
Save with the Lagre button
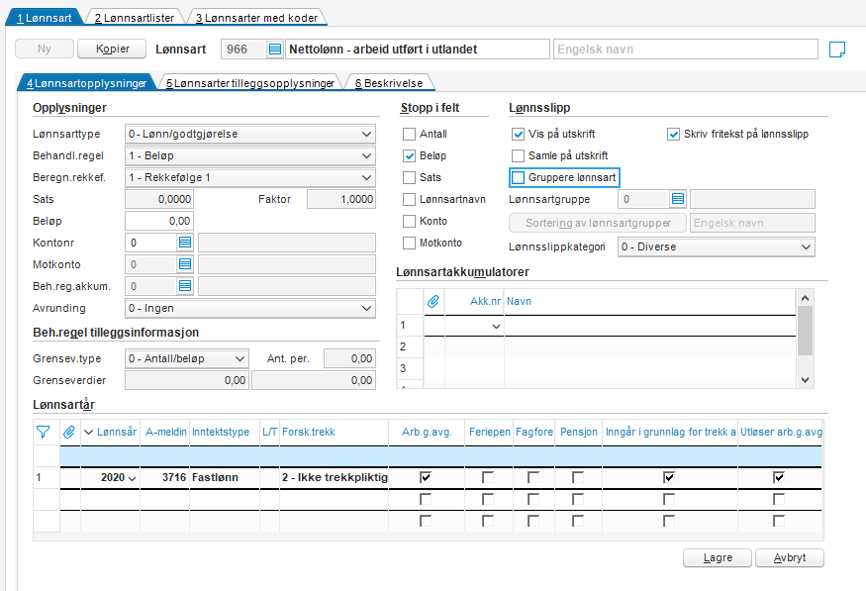pos(718,558)
